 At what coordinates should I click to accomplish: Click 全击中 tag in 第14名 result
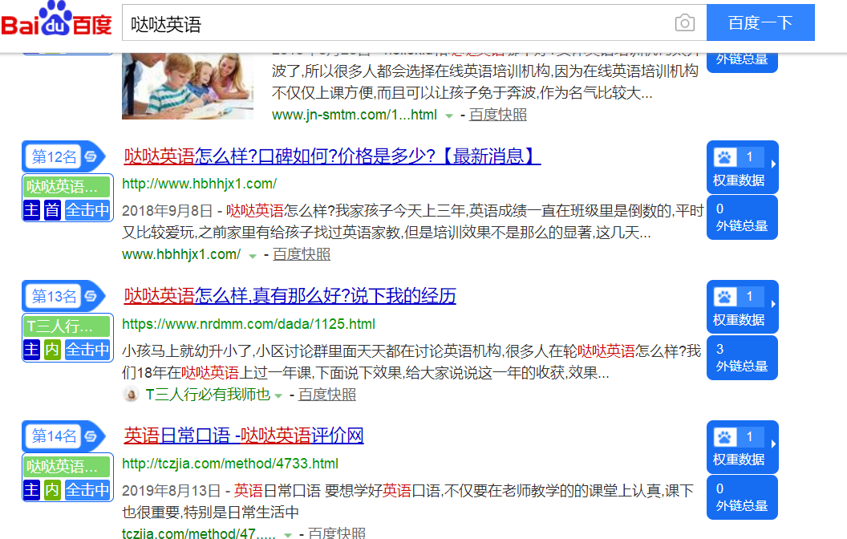tap(87, 489)
